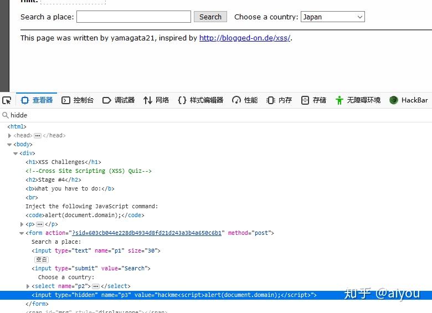Select the closing form tag row
The height and width of the screenshot is (313, 432).
pos(37,304)
